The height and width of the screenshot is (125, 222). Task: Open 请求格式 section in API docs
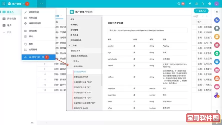74,25
